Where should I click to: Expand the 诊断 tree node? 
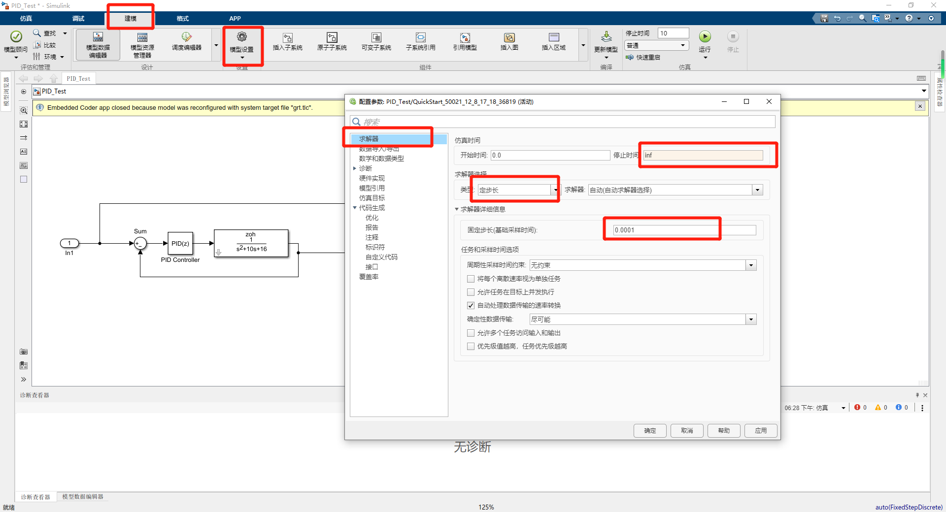(355, 168)
